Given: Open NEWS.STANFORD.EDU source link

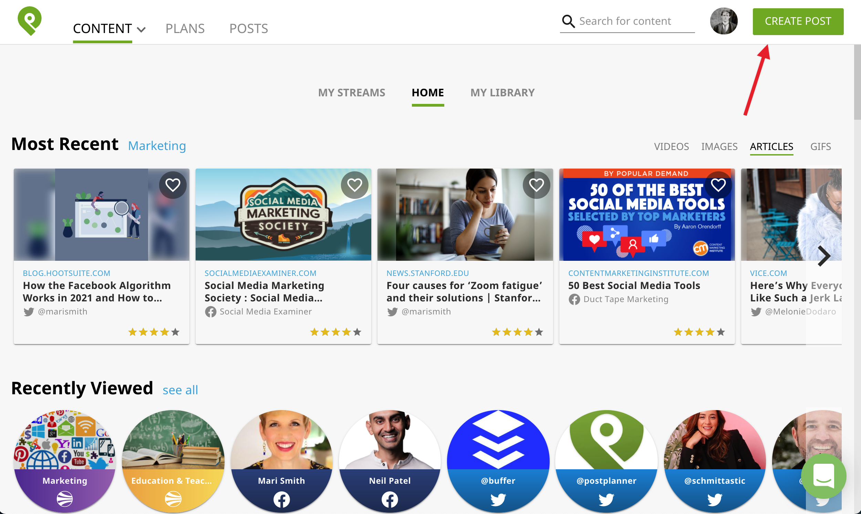Looking at the screenshot, I should pyautogui.click(x=427, y=273).
